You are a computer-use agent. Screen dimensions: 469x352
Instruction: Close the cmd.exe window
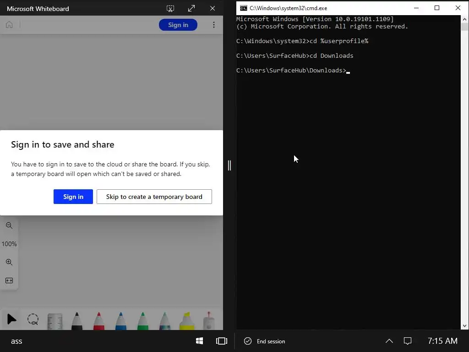(x=458, y=8)
